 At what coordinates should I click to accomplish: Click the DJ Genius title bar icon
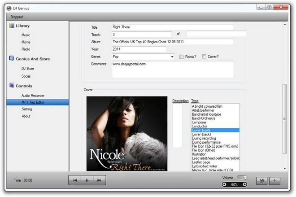pyautogui.click(x=9, y=9)
